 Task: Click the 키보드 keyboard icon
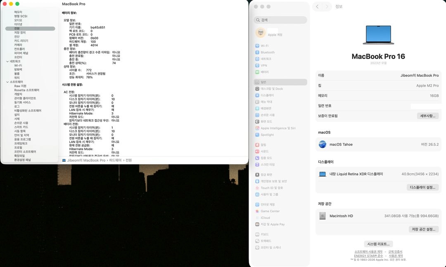257,234
